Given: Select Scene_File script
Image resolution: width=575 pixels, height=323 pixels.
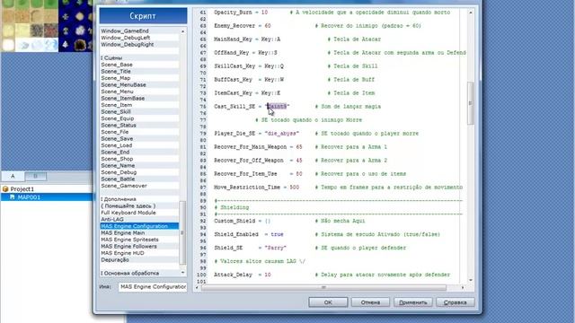Looking at the screenshot, I should pyautogui.click(x=140, y=132).
